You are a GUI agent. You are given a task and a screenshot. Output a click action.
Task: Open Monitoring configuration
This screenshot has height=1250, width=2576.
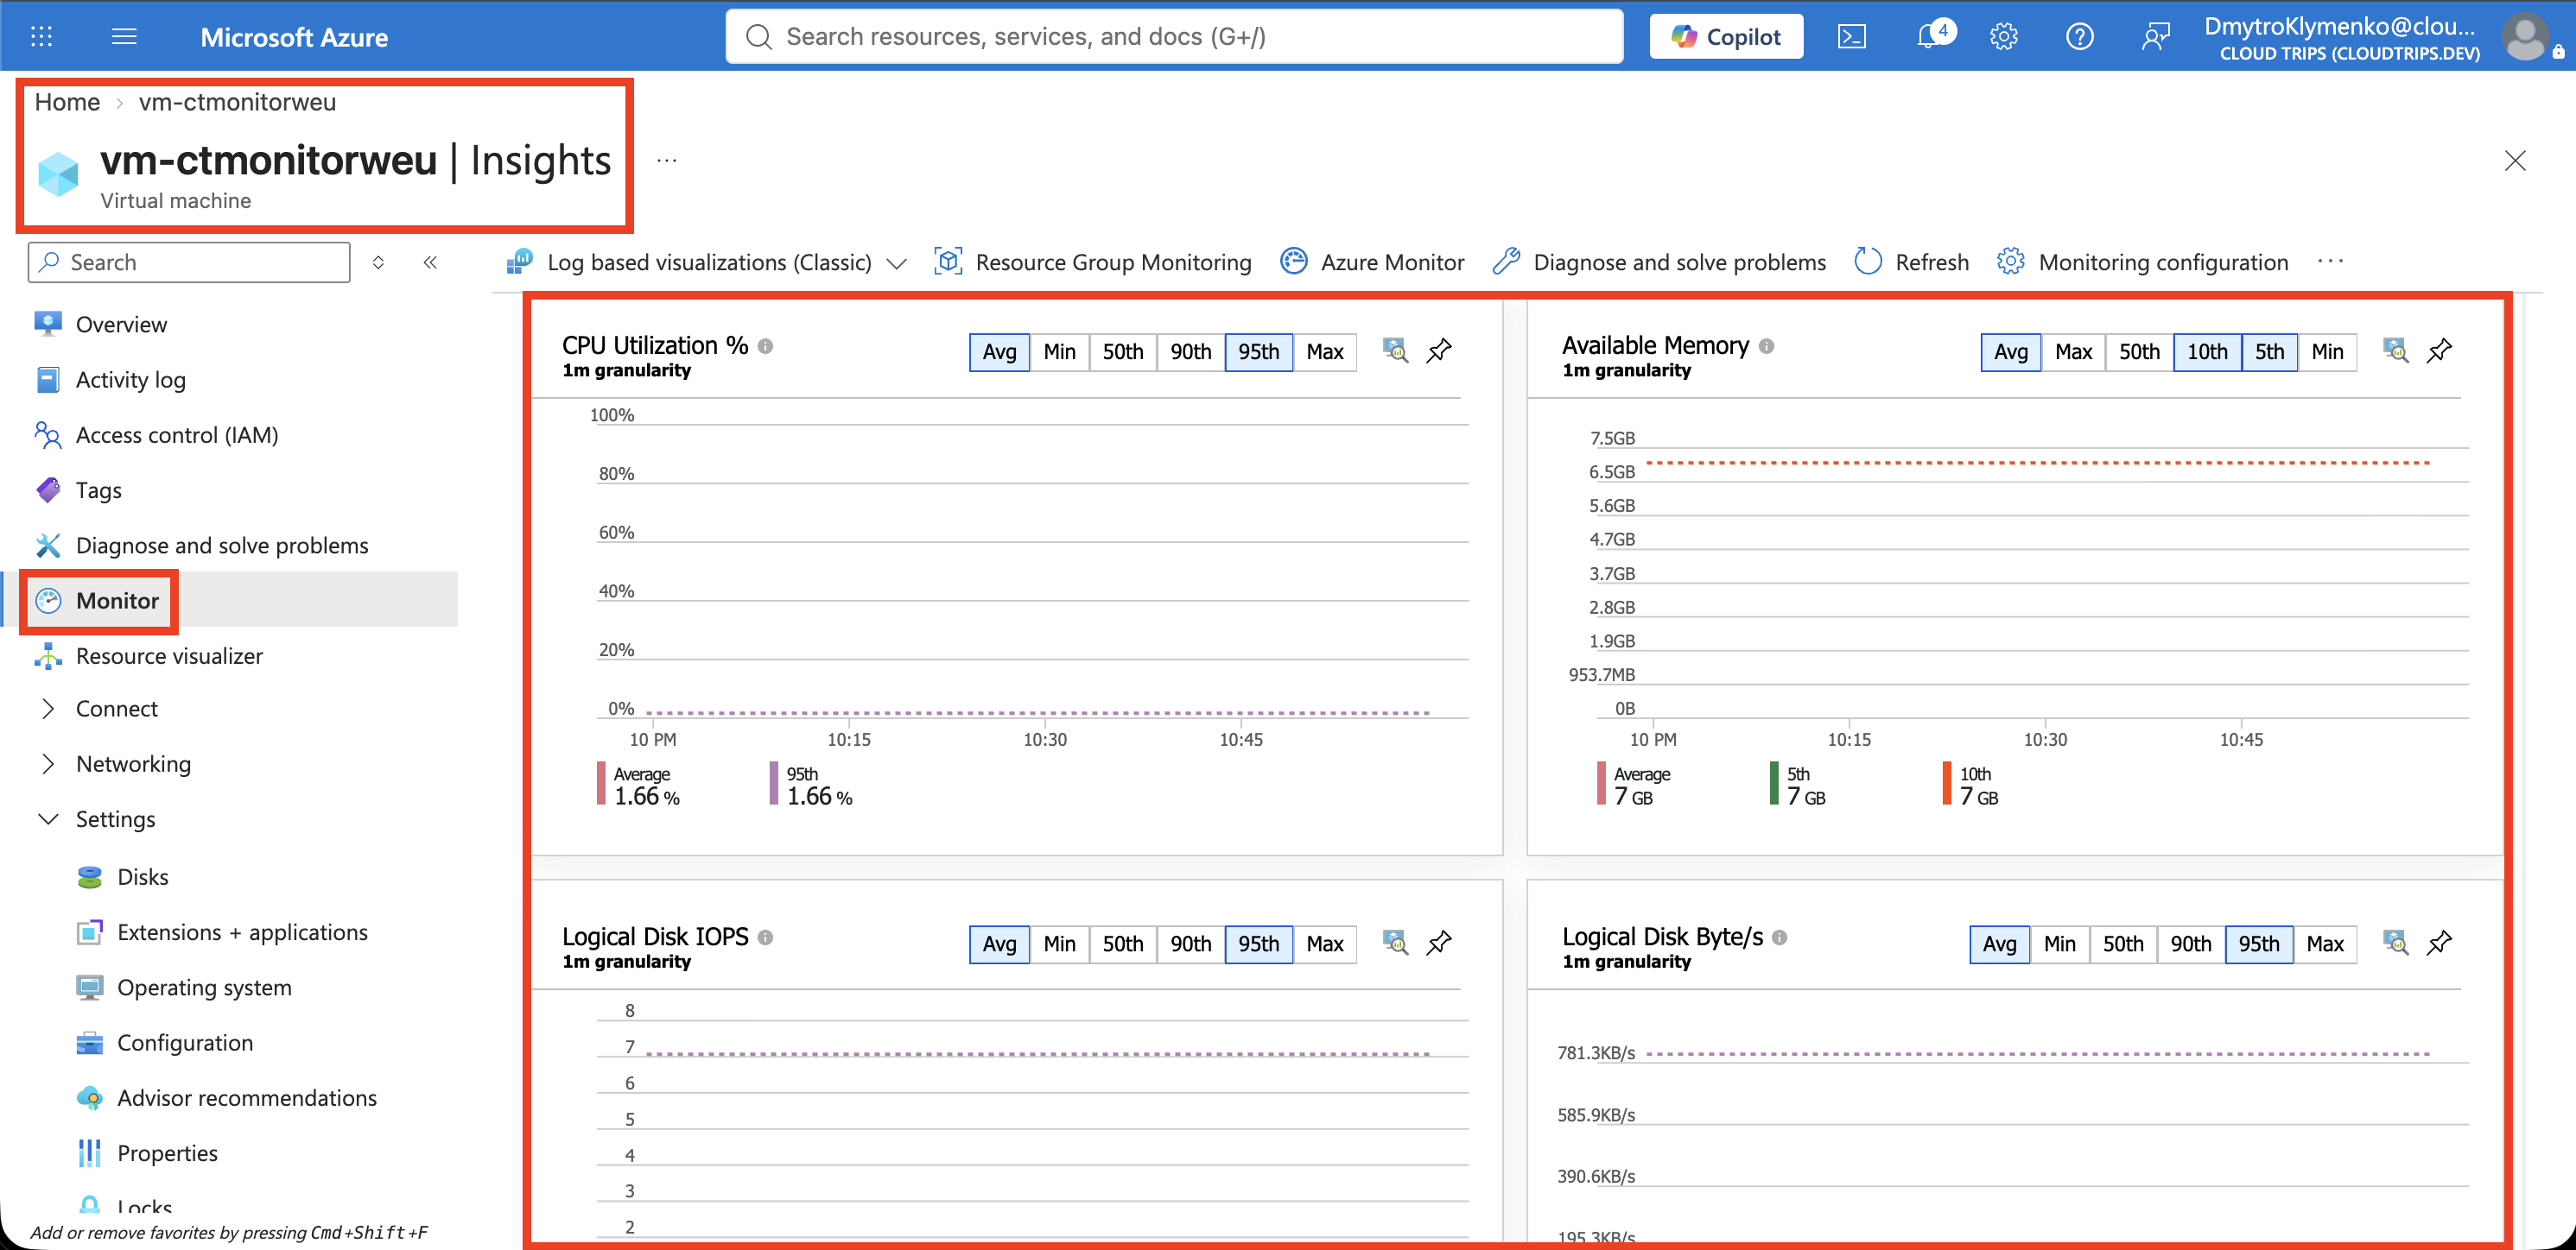pos(2142,262)
